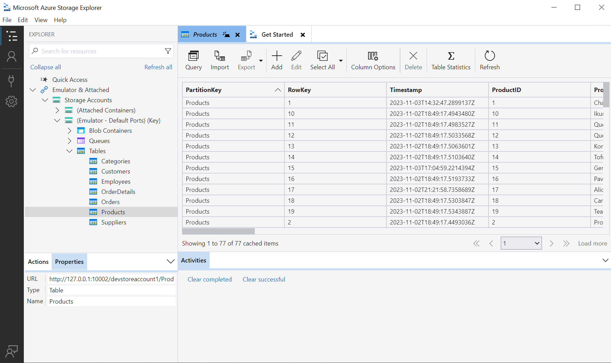This screenshot has width=611, height=363.
Task: Select Quick Access in the explorer tree
Action: click(x=70, y=80)
